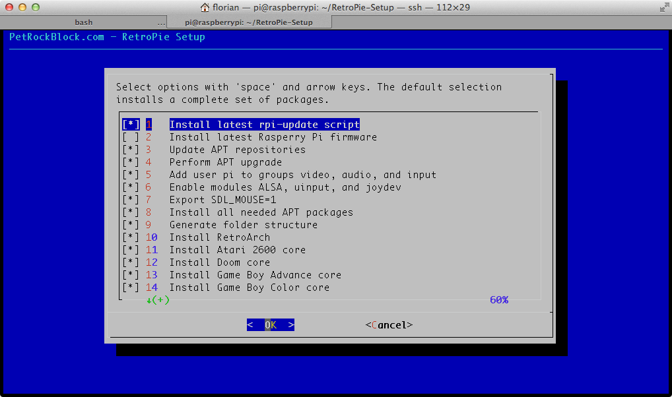This screenshot has height=397, width=672.
Task: Uncheck Install Game Boy Color core checkbox
Action: [131, 288]
